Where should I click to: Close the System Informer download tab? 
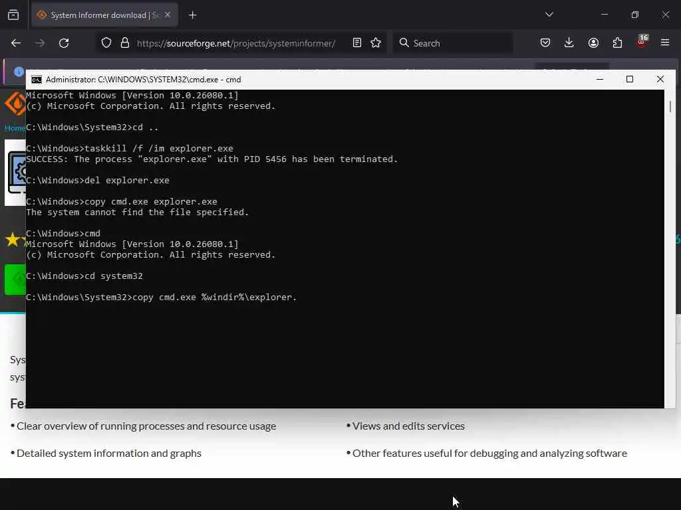click(x=168, y=15)
